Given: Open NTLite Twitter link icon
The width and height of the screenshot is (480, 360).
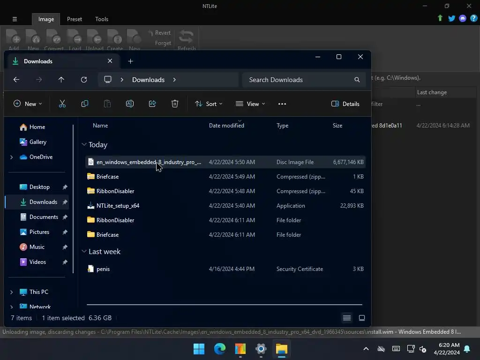Looking at the screenshot, I should 451,18.
